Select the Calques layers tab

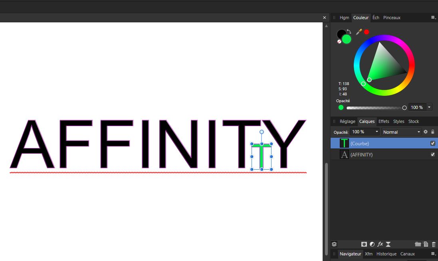click(x=367, y=121)
